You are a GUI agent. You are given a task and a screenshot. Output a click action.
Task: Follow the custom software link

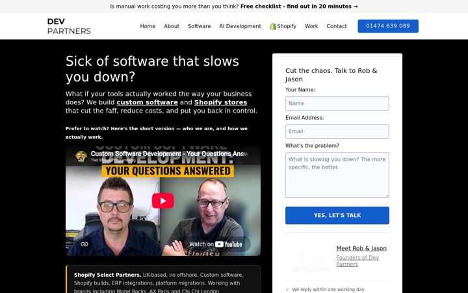click(147, 102)
